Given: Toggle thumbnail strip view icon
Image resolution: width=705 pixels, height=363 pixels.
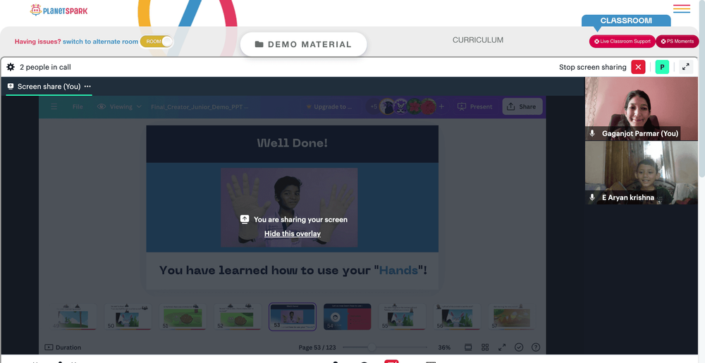Looking at the screenshot, I should click(x=468, y=347).
